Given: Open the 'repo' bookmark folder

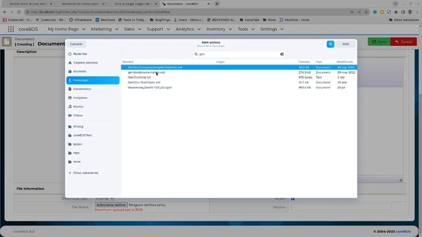Looking at the screenshot, I should (x=93, y=153).
